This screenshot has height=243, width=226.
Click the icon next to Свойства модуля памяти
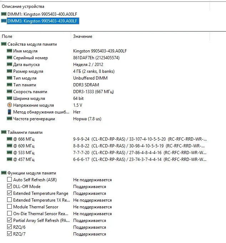pyautogui.click(x=4, y=44)
